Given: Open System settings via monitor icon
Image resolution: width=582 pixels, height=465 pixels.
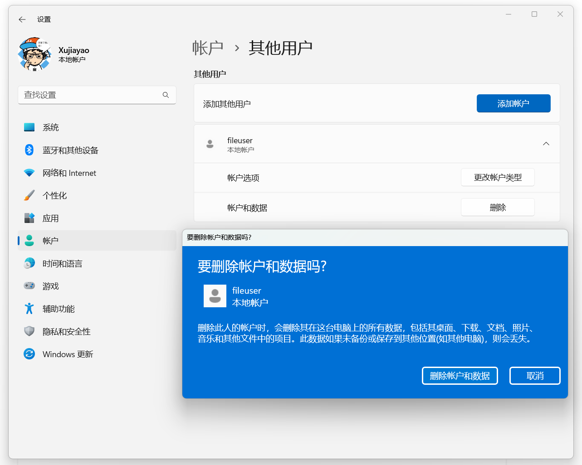Looking at the screenshot, I should pos(29,127).
